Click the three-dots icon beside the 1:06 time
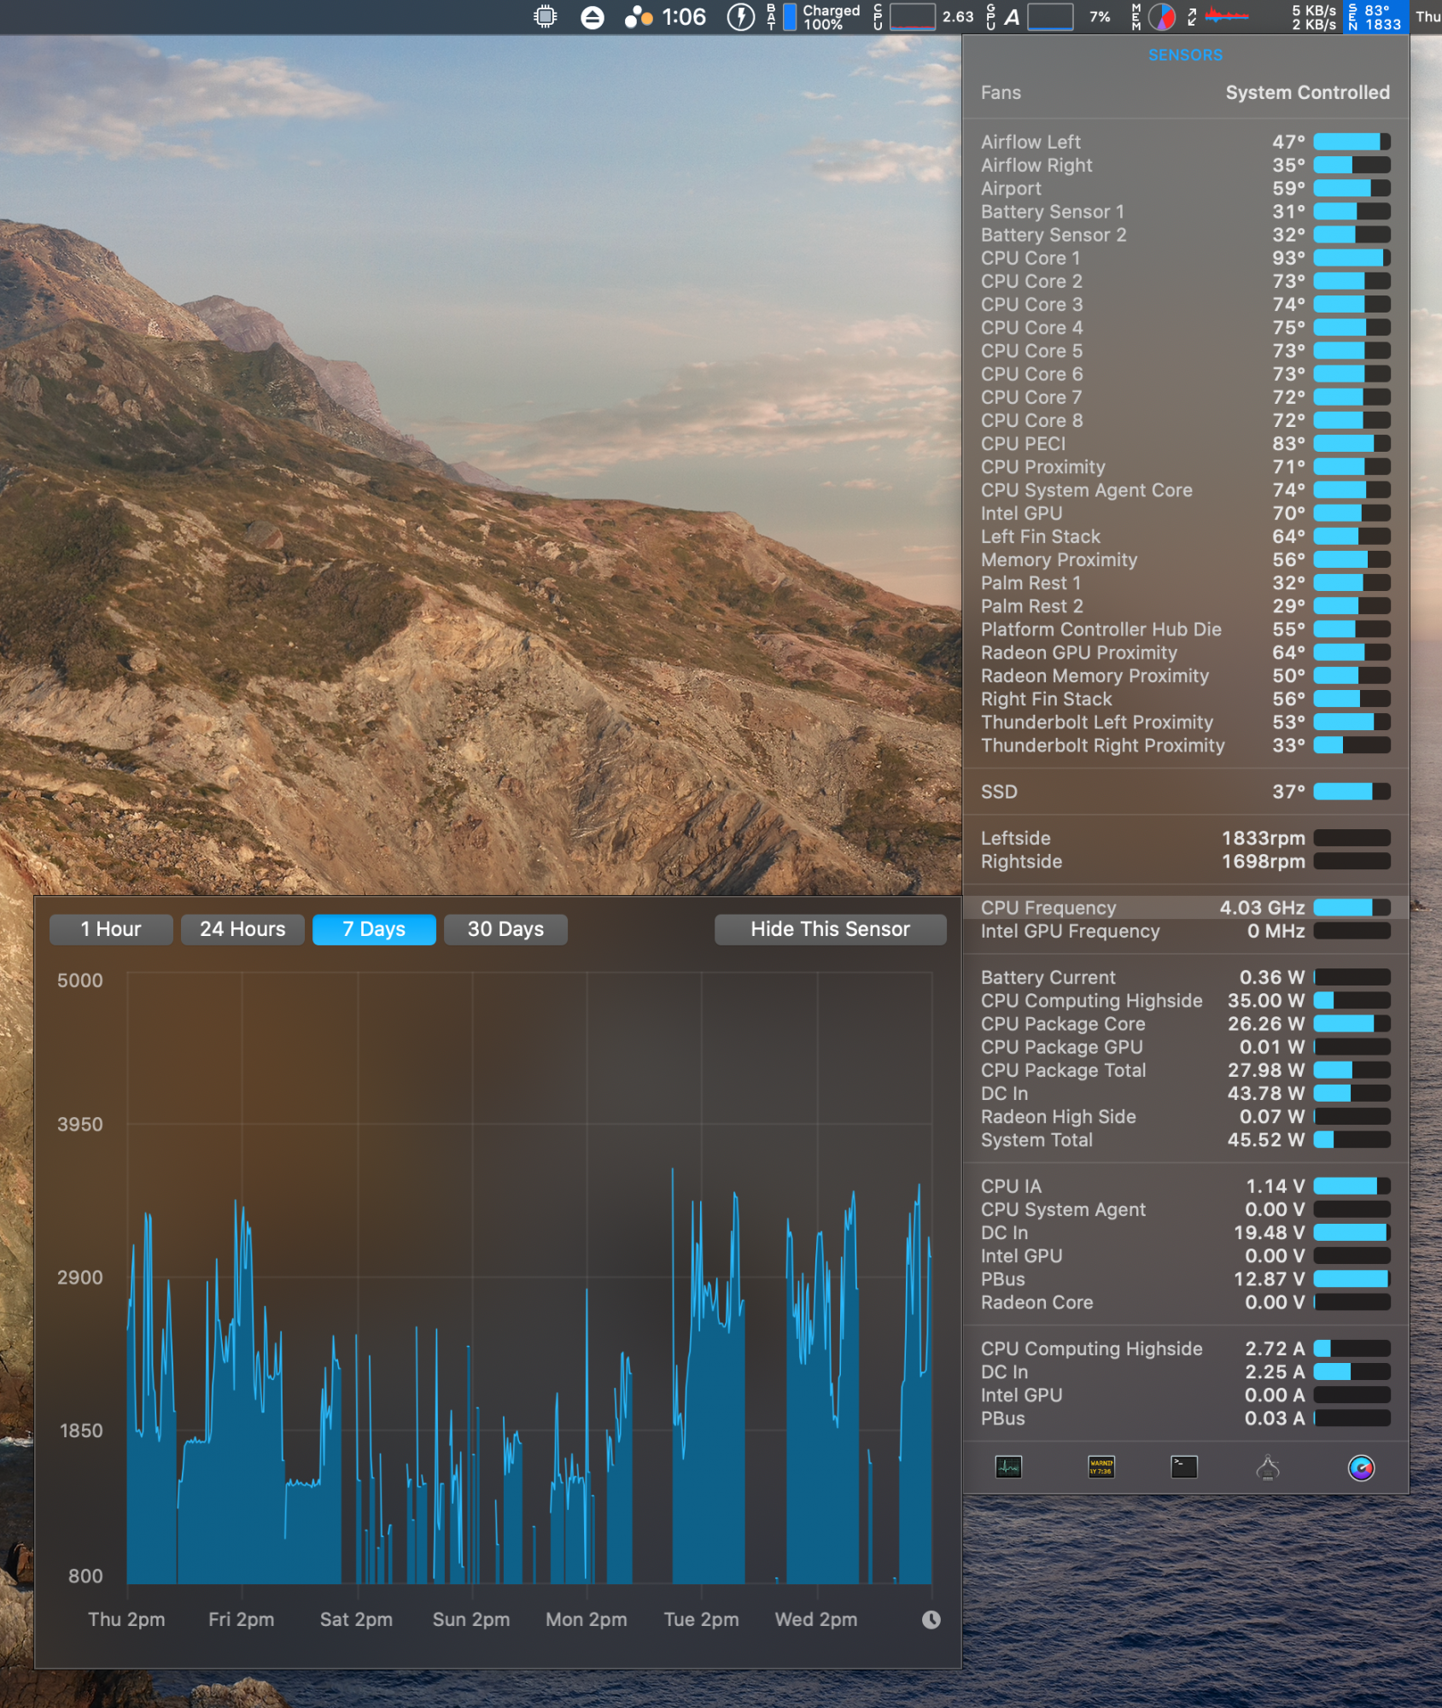The width and height of the screenshot is (1442, 1708). click(x=638, y=17)
